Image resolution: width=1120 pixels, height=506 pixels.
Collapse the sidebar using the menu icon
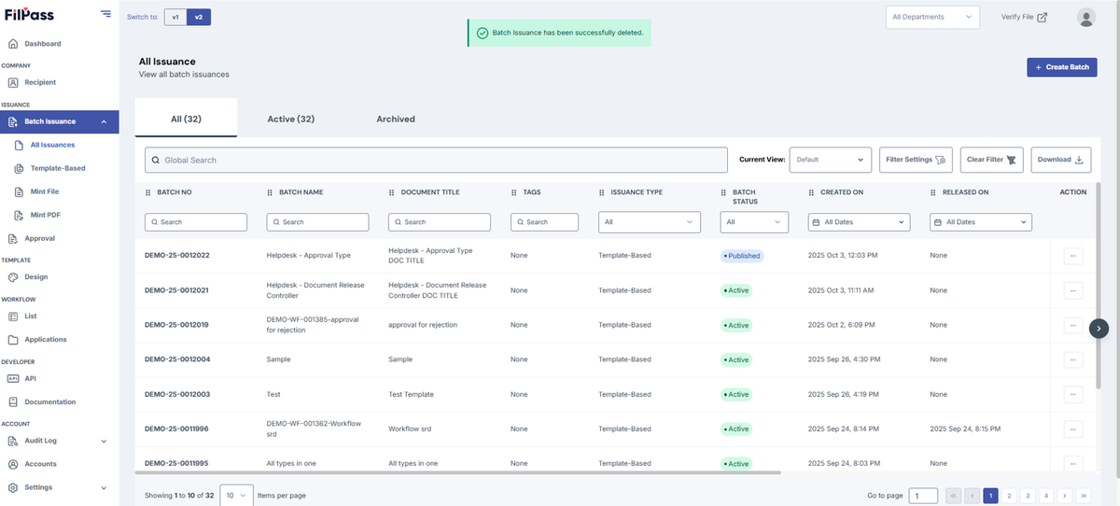pos(105,14)
